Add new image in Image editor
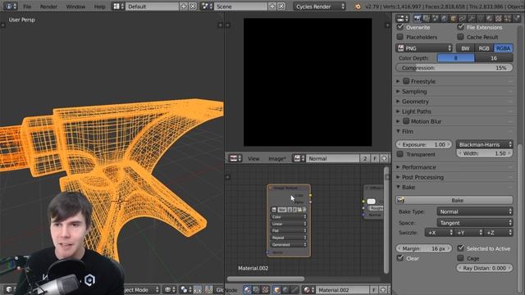Image resolution: width=525 pixels, height=295 pixels. (384, 158)
